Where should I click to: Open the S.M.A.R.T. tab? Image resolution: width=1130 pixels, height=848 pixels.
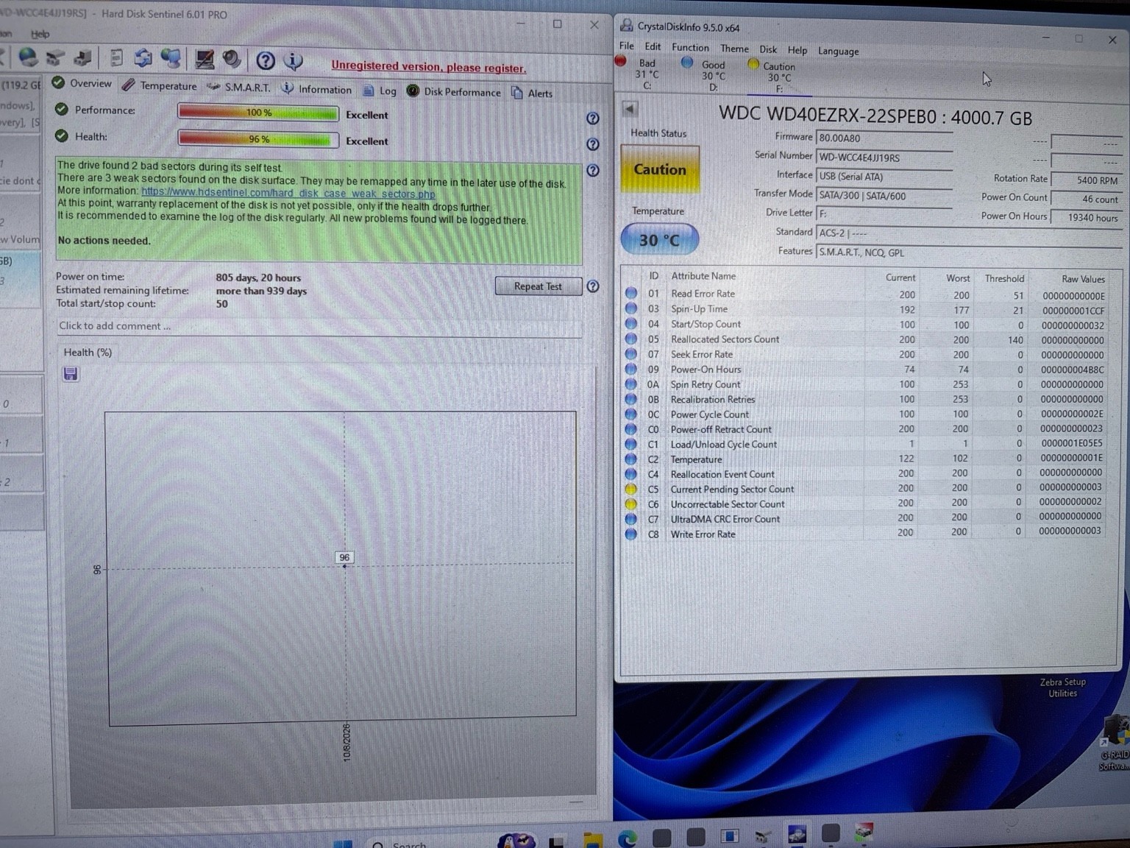(x=239, y=87)
